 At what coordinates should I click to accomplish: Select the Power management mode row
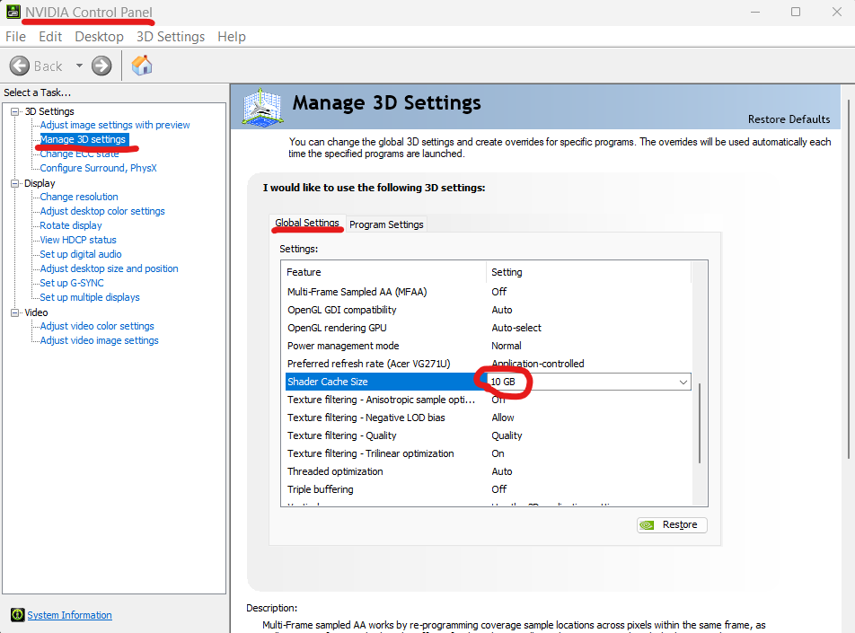[488, 346]
